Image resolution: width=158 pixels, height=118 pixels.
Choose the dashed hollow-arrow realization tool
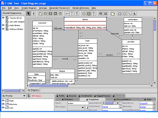[94, 13]
